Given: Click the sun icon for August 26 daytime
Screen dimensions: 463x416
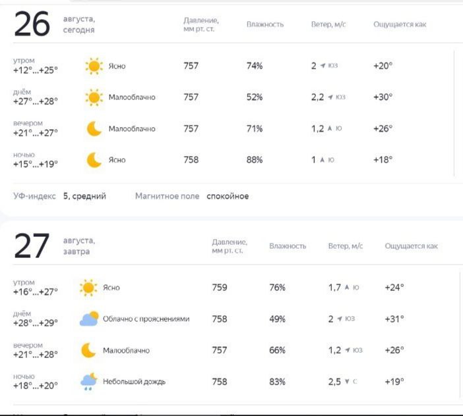Looking at the screenshot, I should point(94,97).
